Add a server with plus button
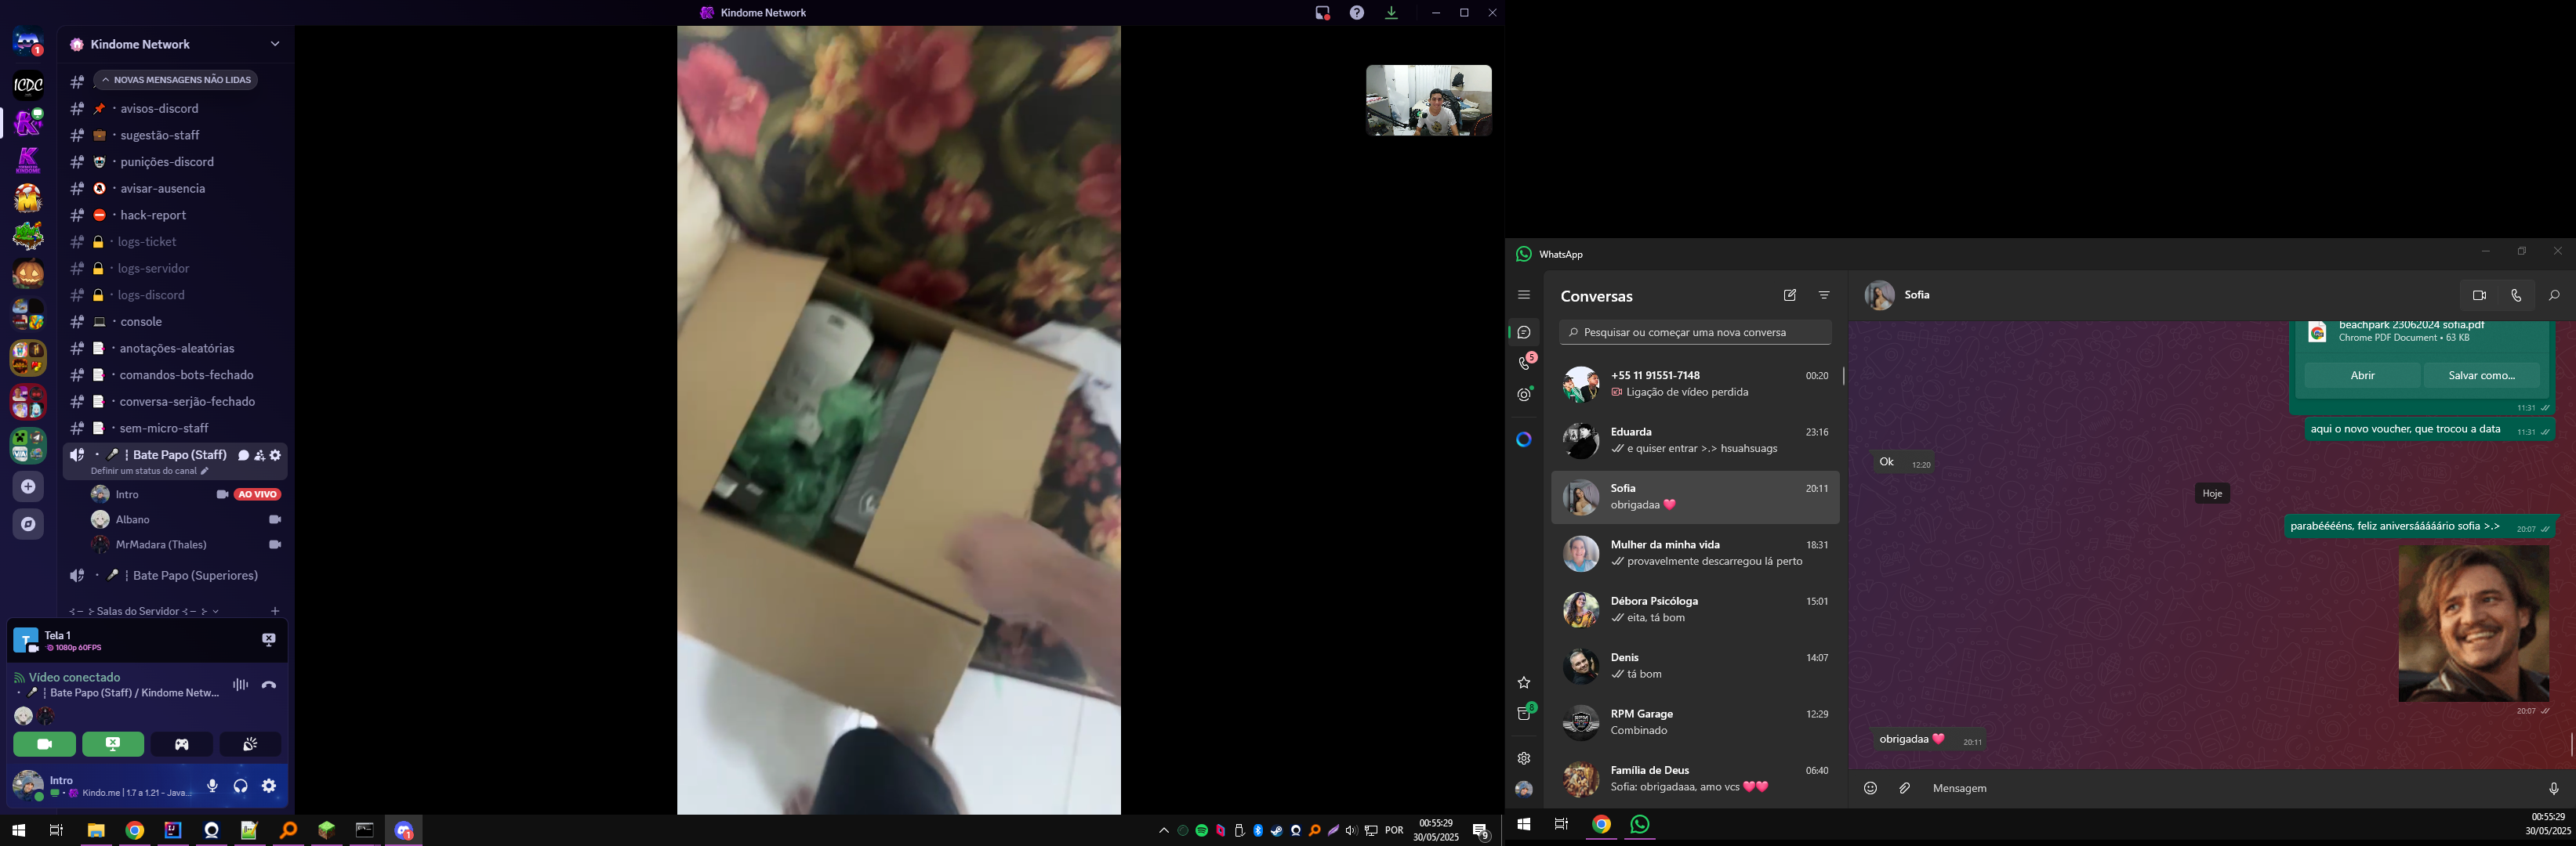The width and height of the screenshot is (2576, 846). click(x=28, y=486)
